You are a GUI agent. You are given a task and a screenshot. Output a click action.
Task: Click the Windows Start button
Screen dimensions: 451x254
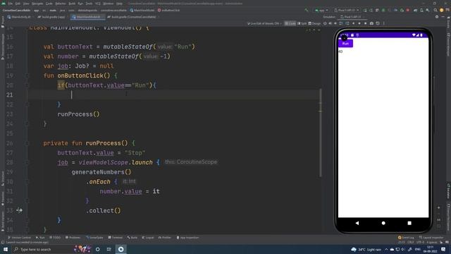pos(6,249)
